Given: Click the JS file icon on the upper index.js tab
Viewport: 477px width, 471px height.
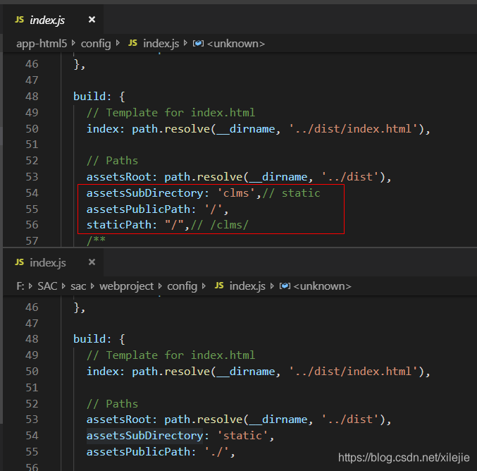Looking at the screenshot, I should click(x=19, y=20).
